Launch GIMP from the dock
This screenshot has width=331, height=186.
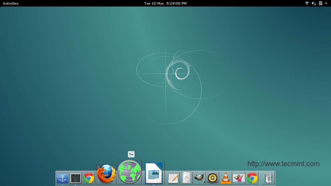(199, 178)
